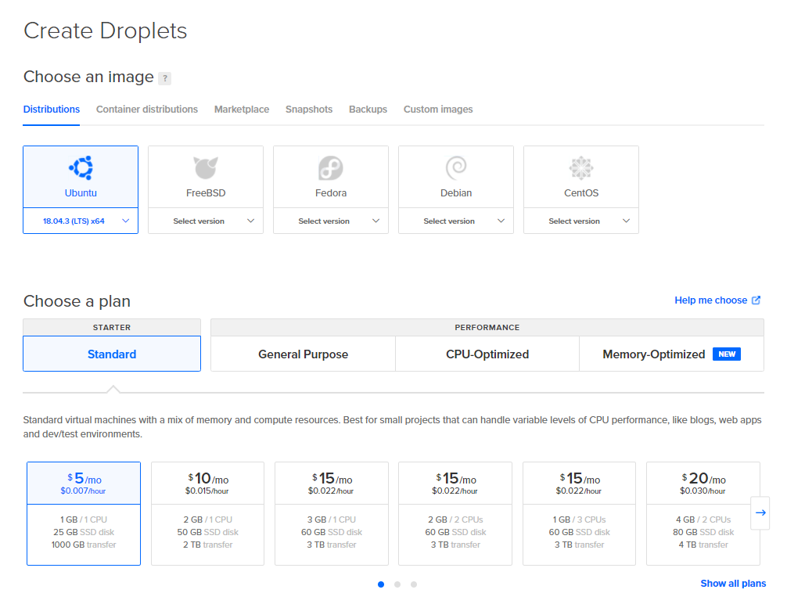
Task: Select the CPU-Optimized plan type
Action: coord(487,354)
